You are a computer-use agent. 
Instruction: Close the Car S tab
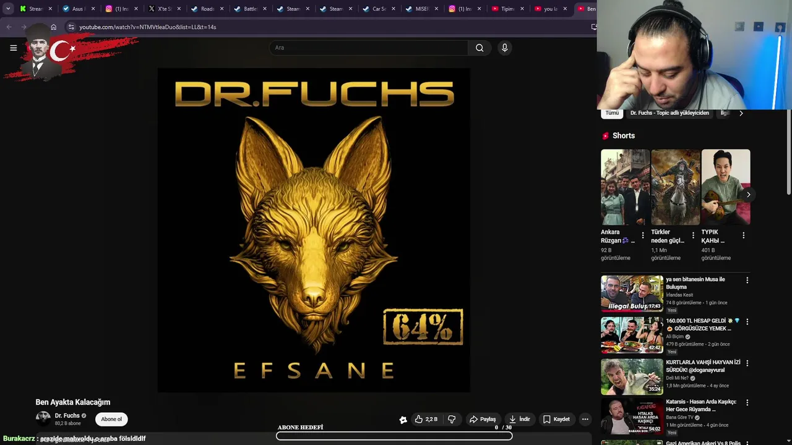(x=394, y=9)
